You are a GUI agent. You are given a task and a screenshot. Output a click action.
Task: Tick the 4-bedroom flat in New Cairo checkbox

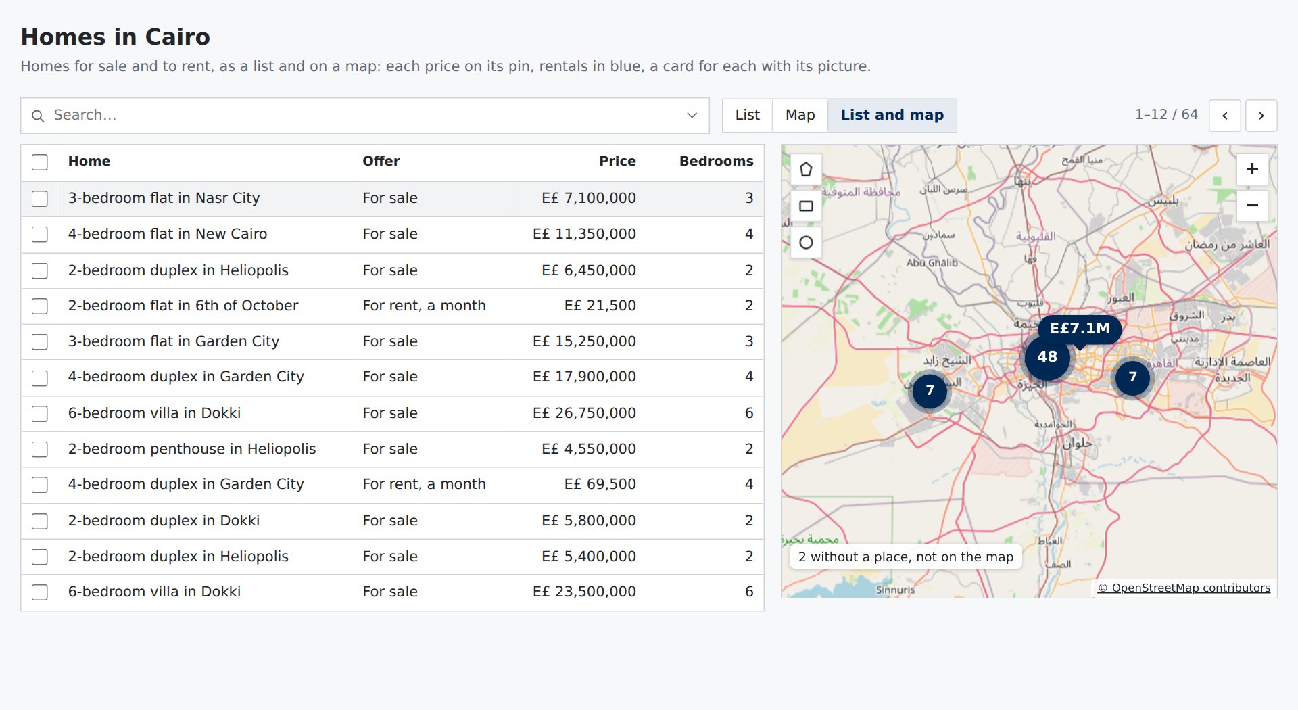click(x=40, y=235)
